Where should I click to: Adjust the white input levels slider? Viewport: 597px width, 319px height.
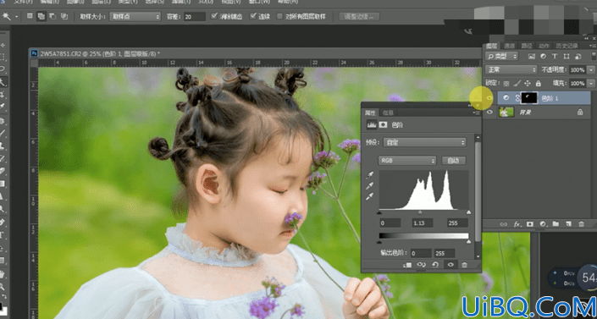click(468, 212)
